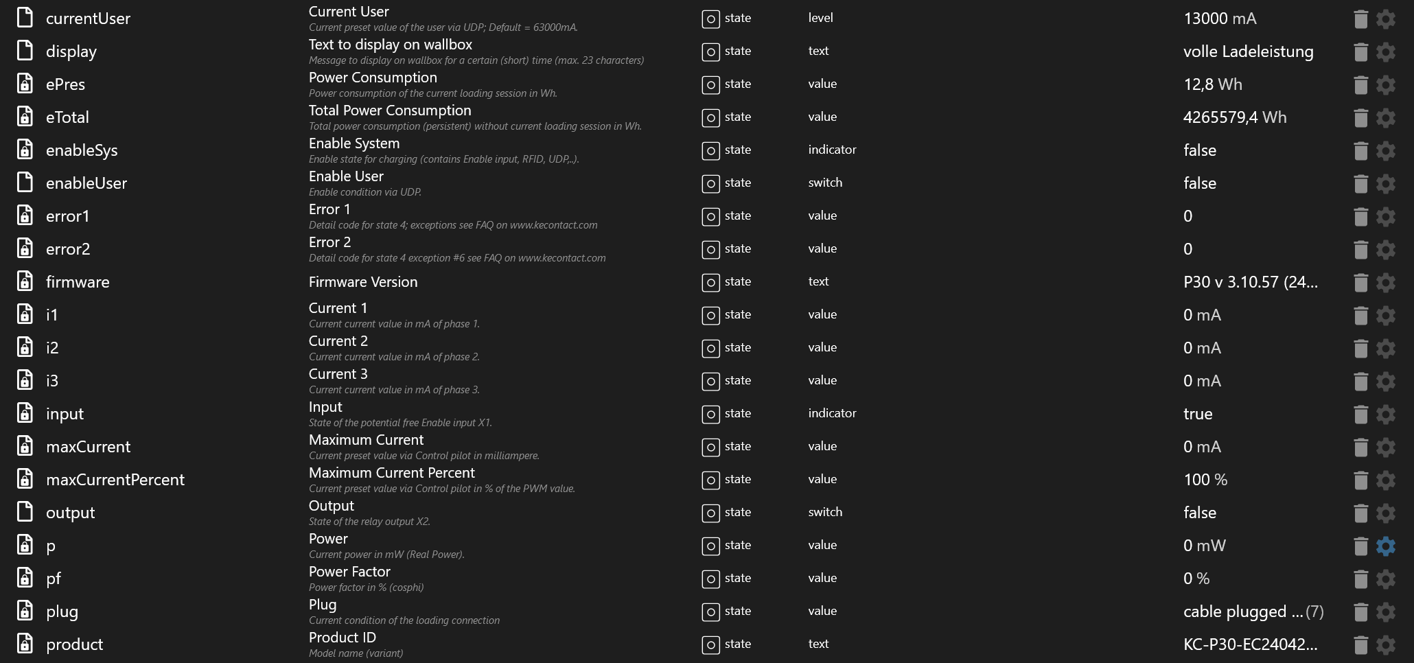1414x663 pixels.
Task: Edit the currentUser value 13000 mA
Action: [1220, 19]
